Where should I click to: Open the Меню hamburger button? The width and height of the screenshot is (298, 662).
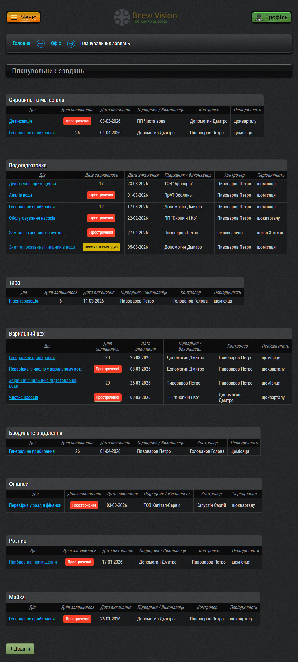click(x=24, y=17)
